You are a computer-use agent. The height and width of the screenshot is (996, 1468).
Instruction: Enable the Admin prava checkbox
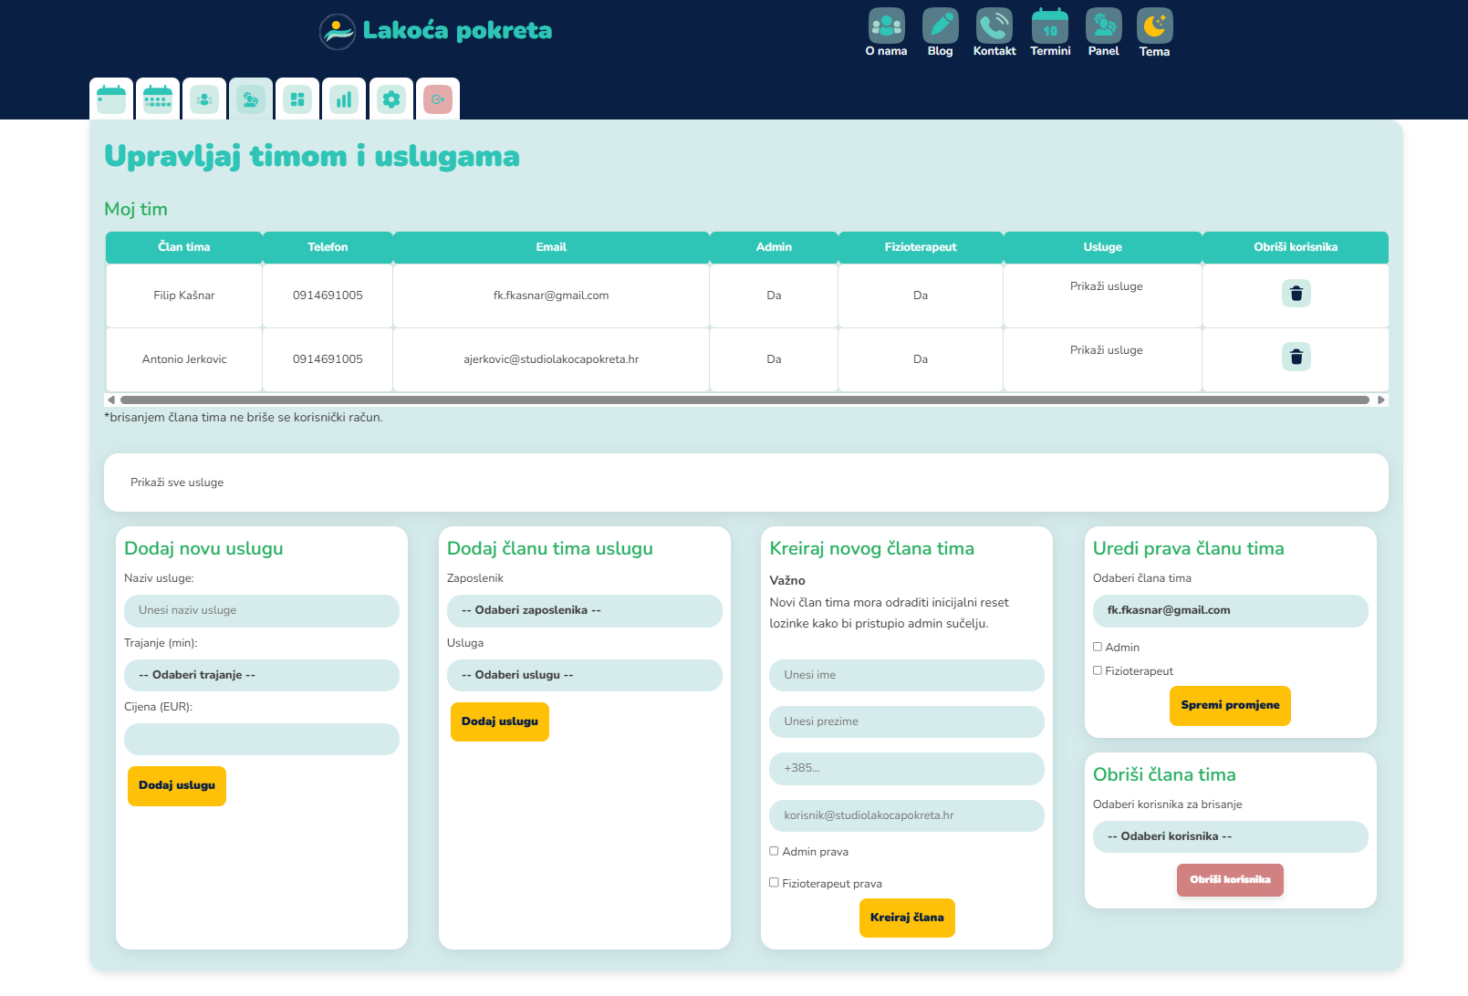pyautogui.click(x=774, y=851)
